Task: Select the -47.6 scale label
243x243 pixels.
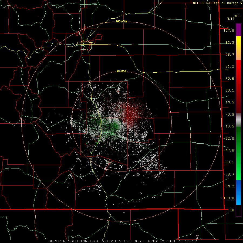Action: 229,150
